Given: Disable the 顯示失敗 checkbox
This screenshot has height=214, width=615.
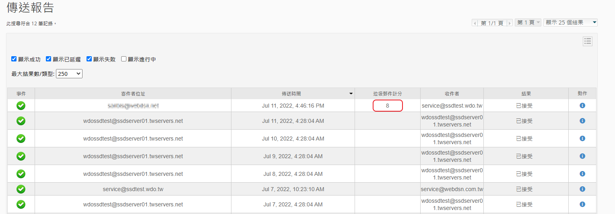Looking at the screenshot, I should (x=89, y=59).
